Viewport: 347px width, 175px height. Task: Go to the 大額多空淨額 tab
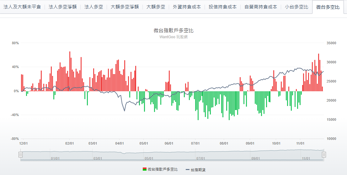(125, 7)
